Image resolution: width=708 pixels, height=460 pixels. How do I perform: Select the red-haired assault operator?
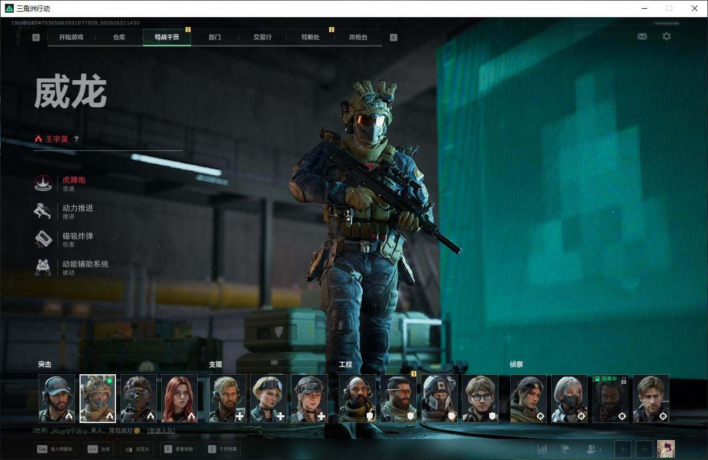179,399
